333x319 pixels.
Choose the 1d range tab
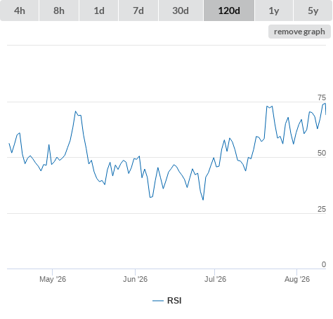point(99,11)
